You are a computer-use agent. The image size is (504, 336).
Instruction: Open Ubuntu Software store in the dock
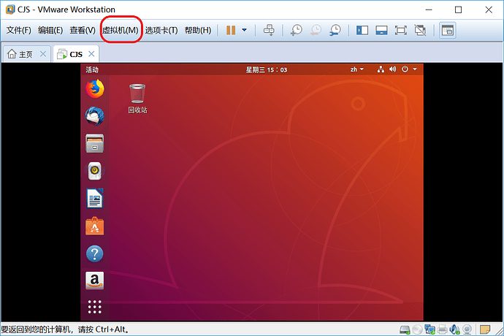95,226
